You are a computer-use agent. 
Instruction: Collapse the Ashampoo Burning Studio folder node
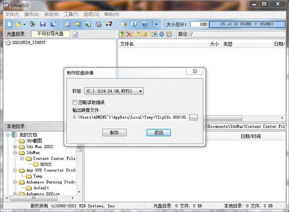point(15,182)
